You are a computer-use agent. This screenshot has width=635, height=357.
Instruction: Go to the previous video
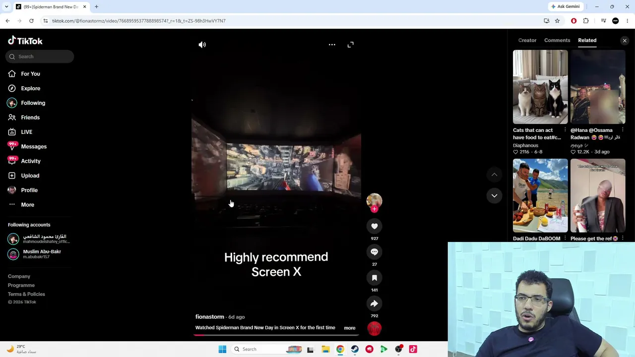click(x=494, y=175)
